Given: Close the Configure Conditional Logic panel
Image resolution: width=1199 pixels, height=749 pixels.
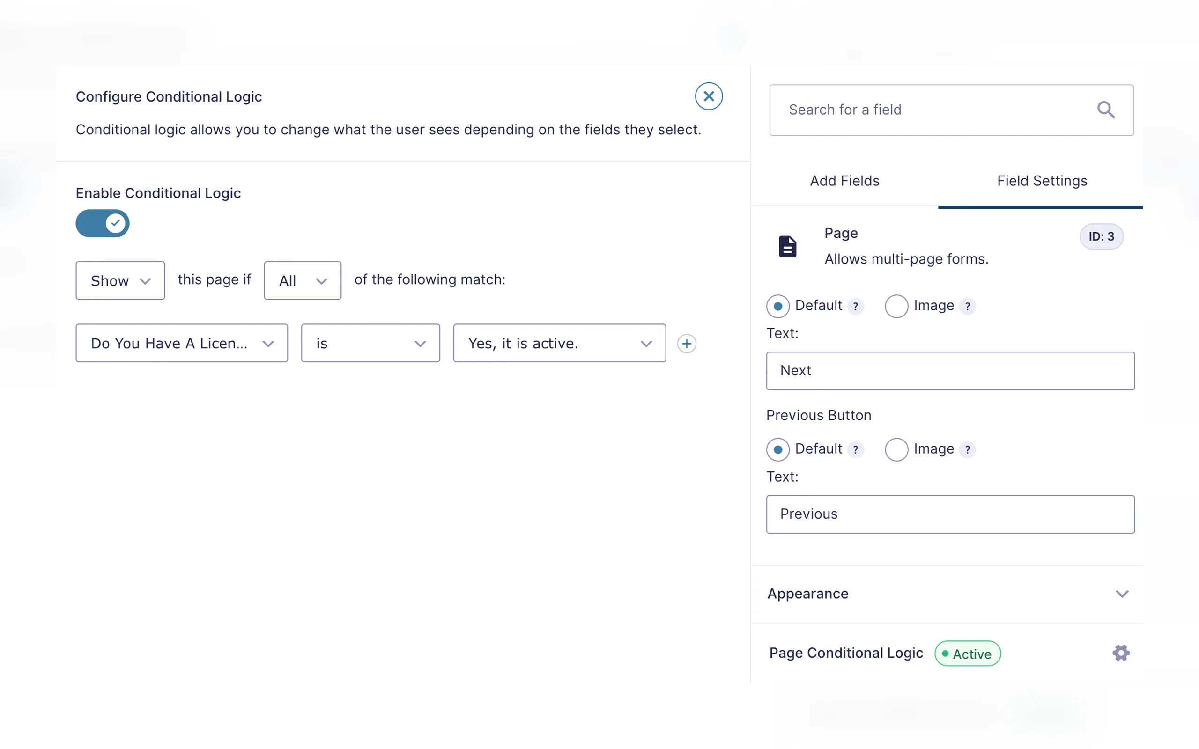Looking at the screenshot, I should pos(709,96).
